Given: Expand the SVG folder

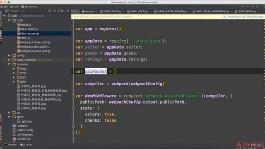Looking at the screenshot, I should pos(14,77).
